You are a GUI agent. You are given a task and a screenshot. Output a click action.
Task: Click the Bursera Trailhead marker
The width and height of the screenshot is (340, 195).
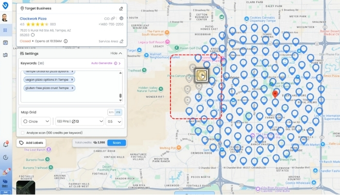(x=51, y=167)
